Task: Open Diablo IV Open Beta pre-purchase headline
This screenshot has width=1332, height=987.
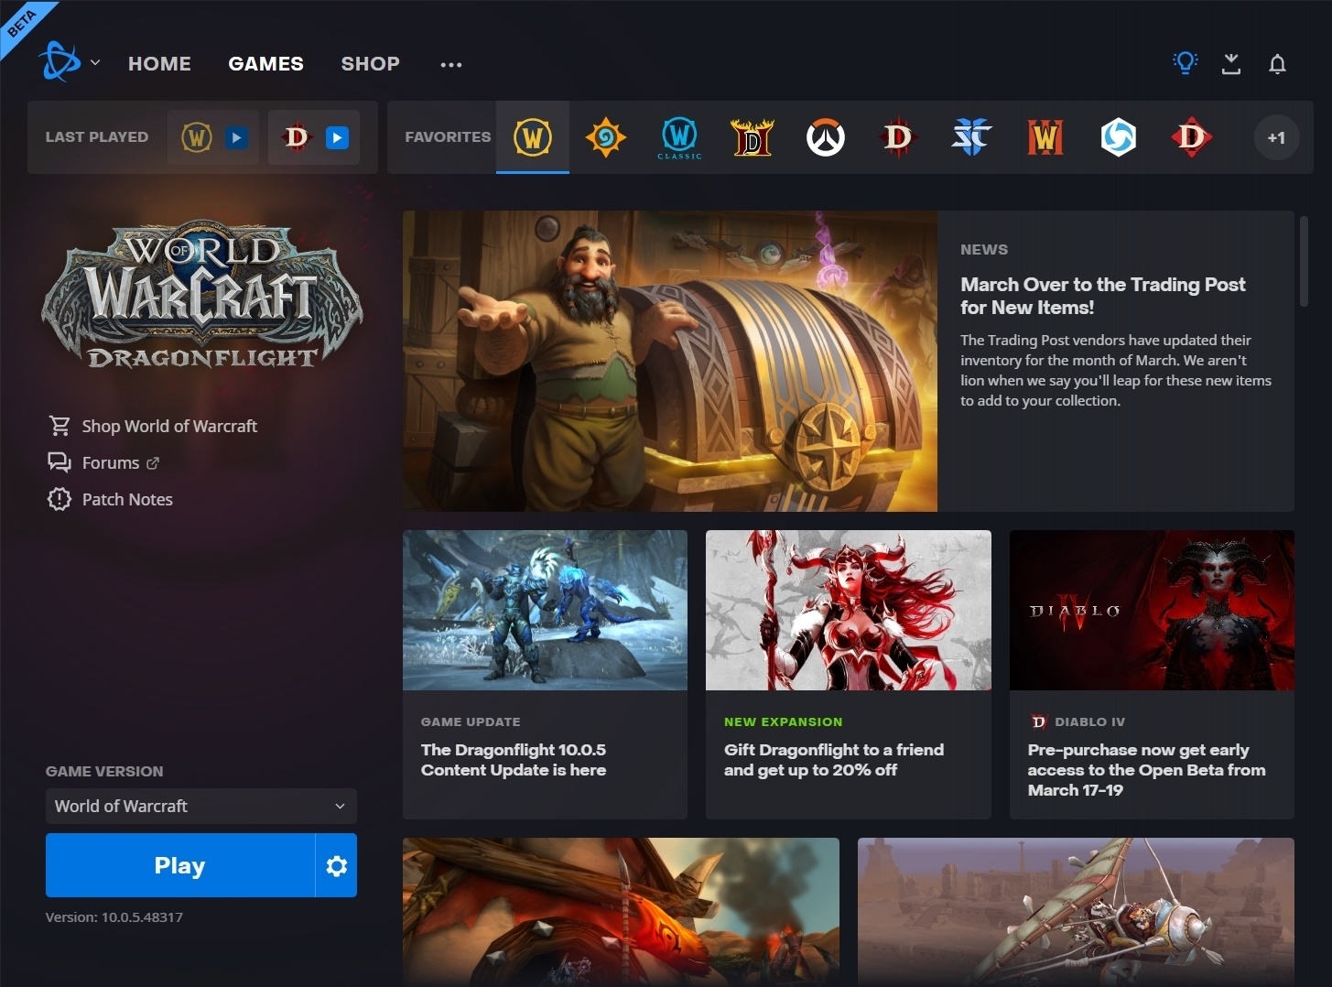Action: pyautogui.click(x=1146, y=770)
